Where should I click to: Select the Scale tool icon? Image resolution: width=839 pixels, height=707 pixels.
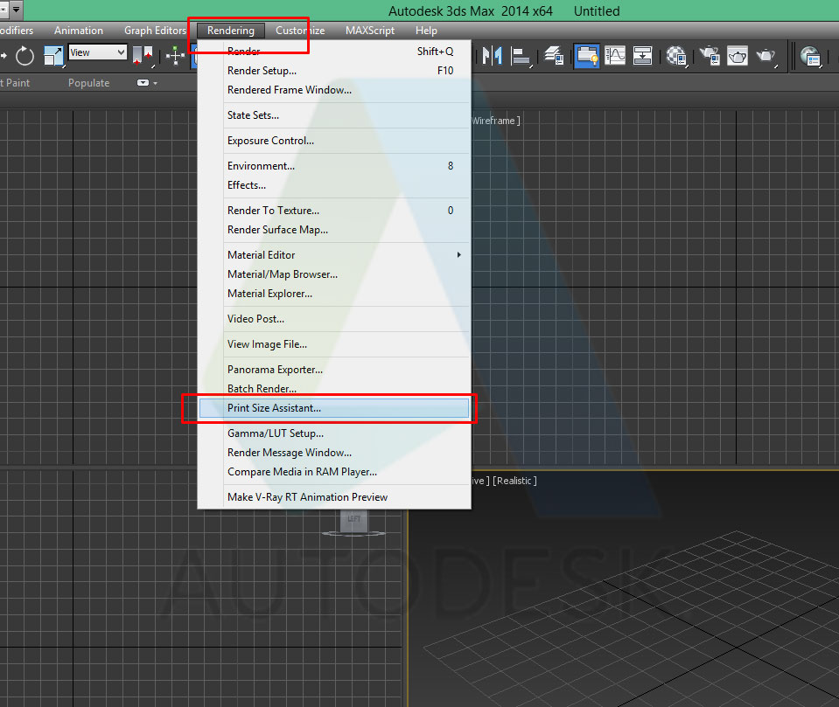53,56
